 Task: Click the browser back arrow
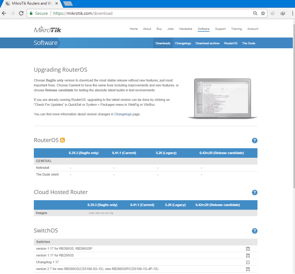[4, 13]
